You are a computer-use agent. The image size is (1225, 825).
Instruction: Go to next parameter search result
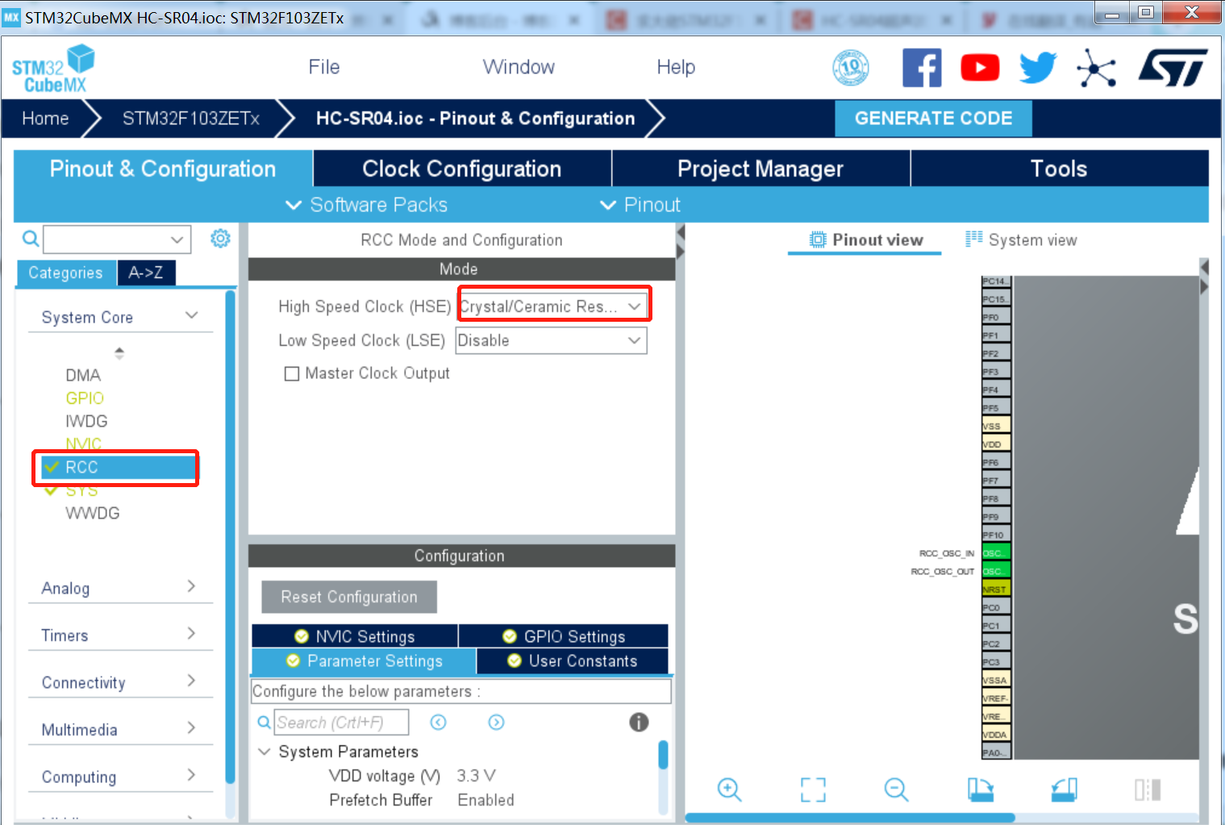click(x=497, y=723)
